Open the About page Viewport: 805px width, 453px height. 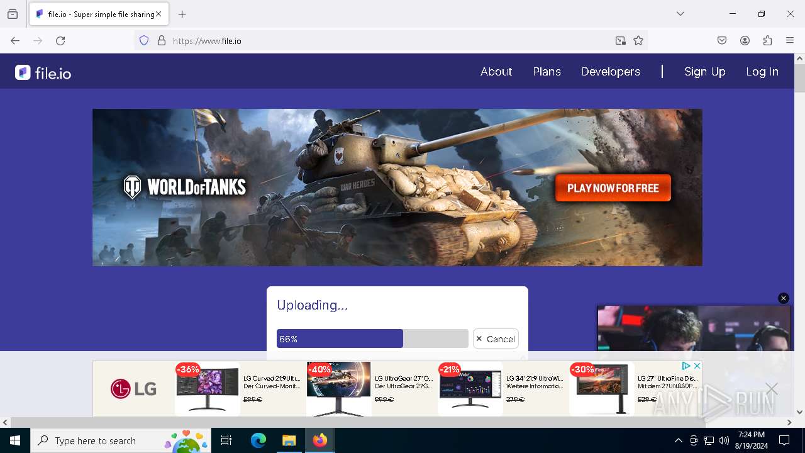pos(496,72)
